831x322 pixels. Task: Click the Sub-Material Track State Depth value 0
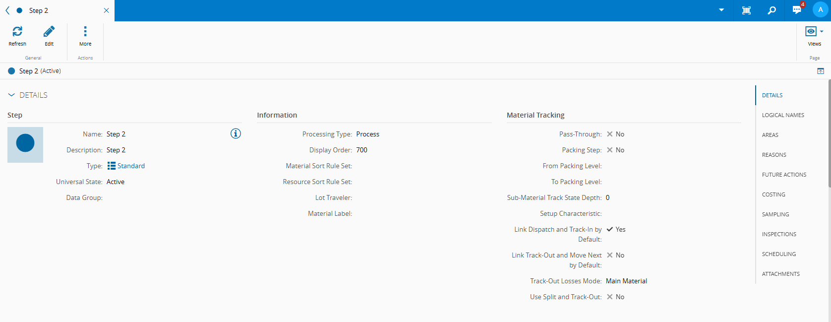pos(607,197)
